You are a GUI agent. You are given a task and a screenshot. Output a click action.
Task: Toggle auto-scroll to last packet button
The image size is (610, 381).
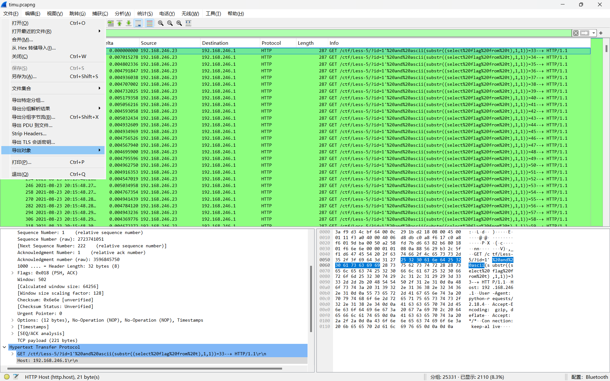click(138, 23)
